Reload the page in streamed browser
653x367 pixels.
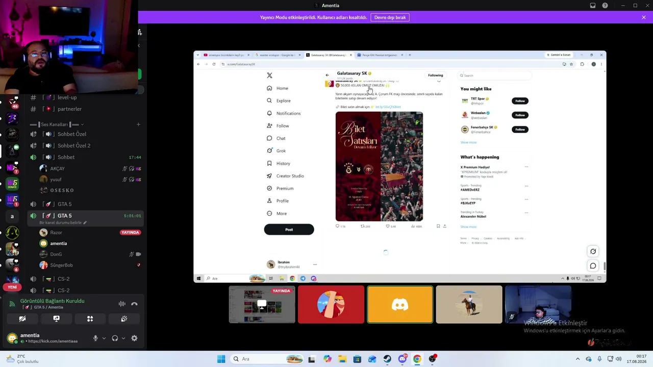click(214, 64)
